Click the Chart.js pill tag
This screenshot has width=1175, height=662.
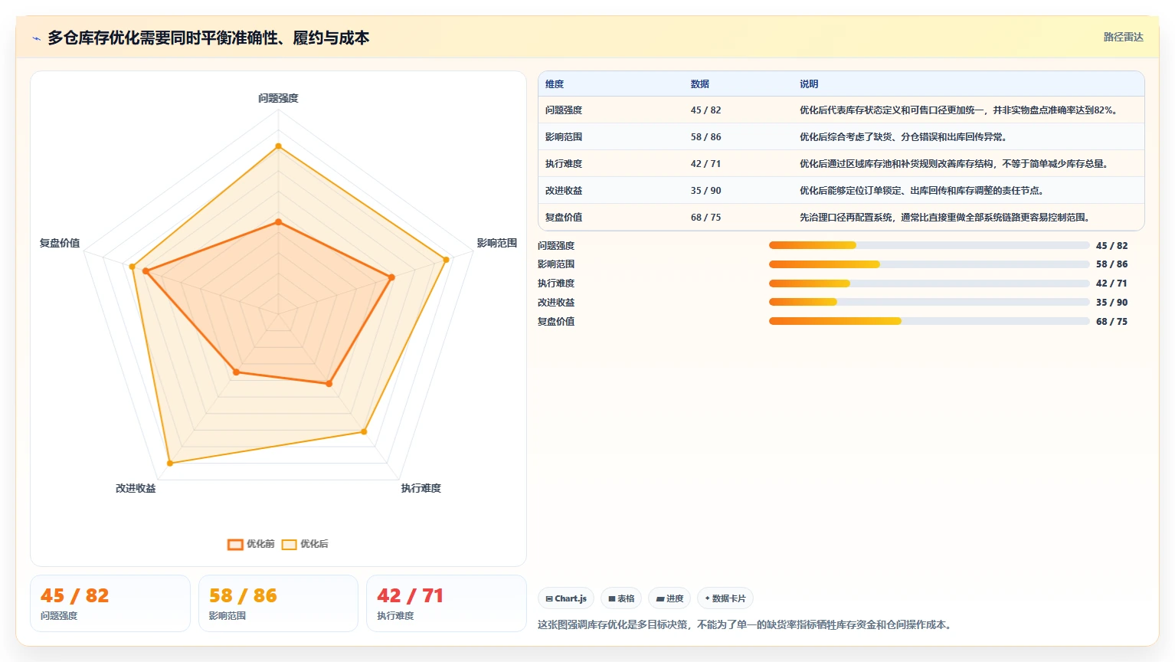(566, 598)
